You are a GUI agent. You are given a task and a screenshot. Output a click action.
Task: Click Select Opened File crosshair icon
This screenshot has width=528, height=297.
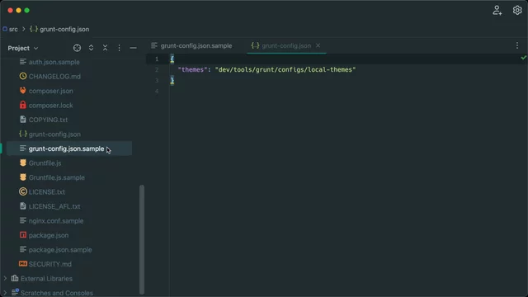click(77, 48)
